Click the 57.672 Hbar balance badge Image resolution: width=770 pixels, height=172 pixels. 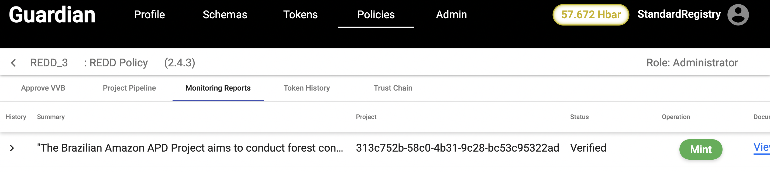click(591, 15)
